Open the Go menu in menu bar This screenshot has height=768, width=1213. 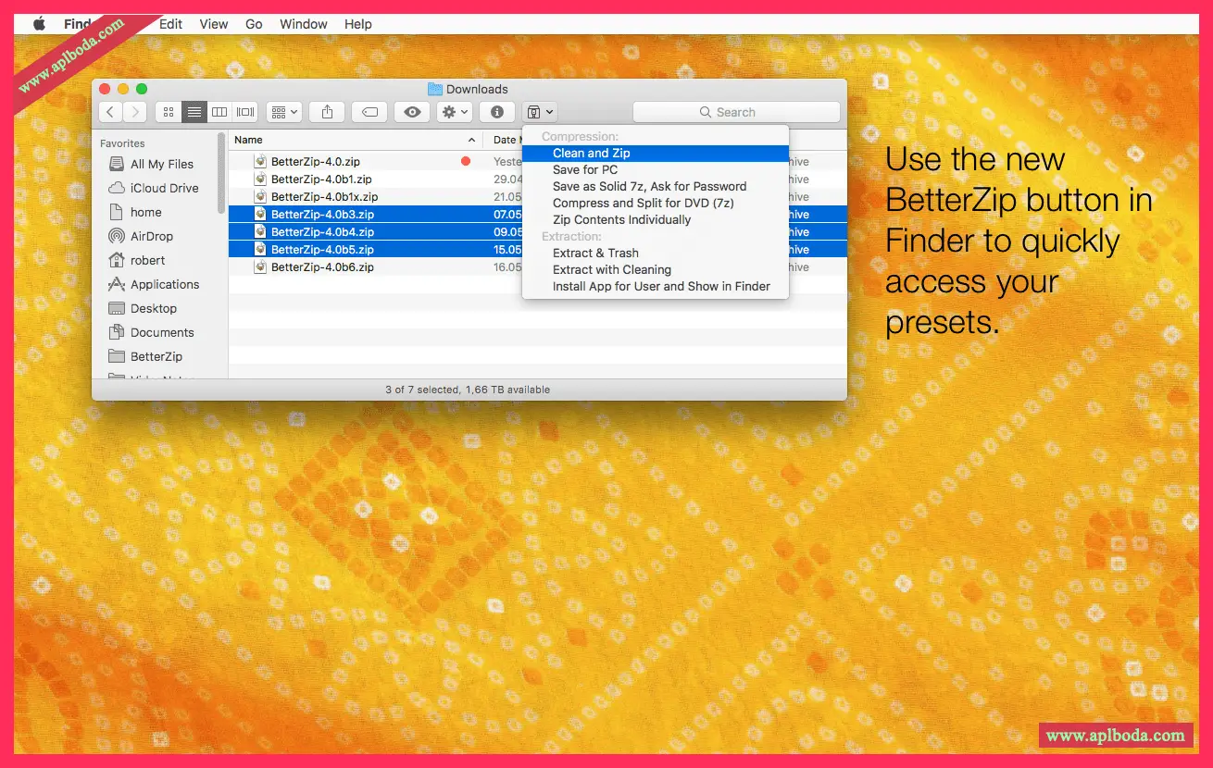pyautogui.click(x=254, y=24)
